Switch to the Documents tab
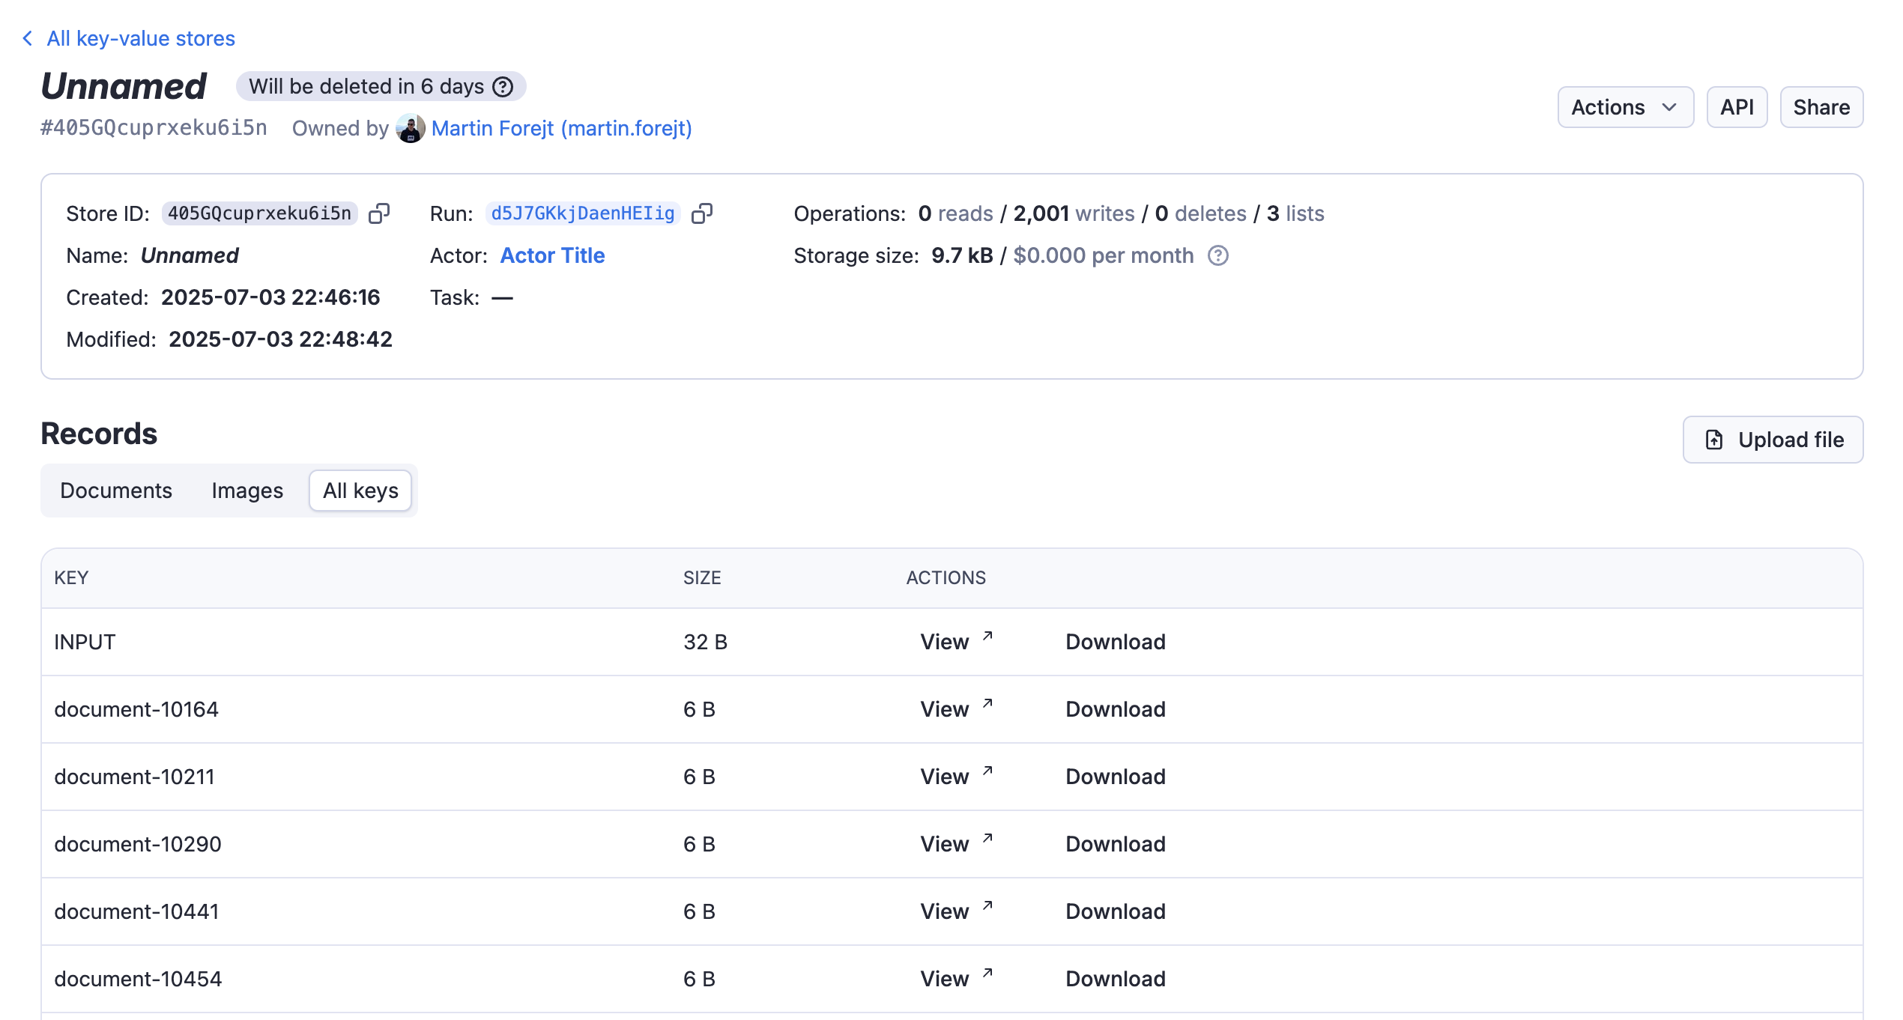 [116, 491]
